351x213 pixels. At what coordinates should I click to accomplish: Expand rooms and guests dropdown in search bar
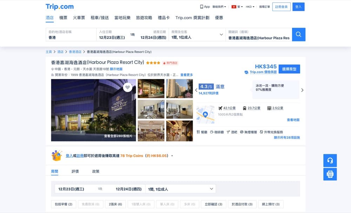(x=221, y=34)
